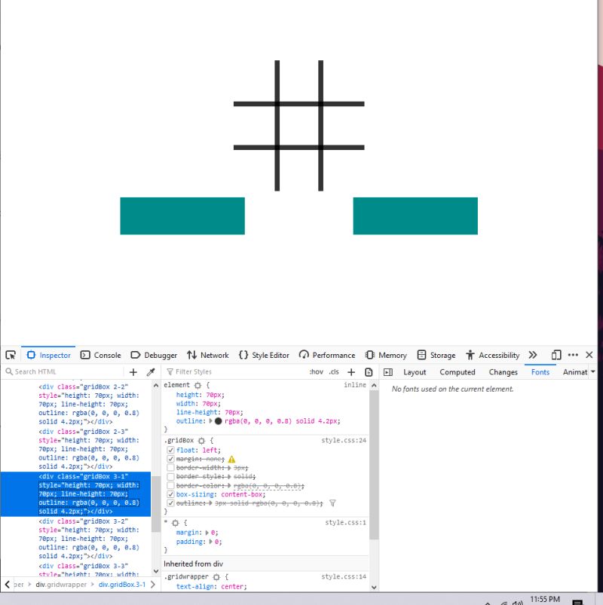Uncheck the box-sizing: content-box declaration
Viewport: 603px width, 605px height.
point(170,494)
